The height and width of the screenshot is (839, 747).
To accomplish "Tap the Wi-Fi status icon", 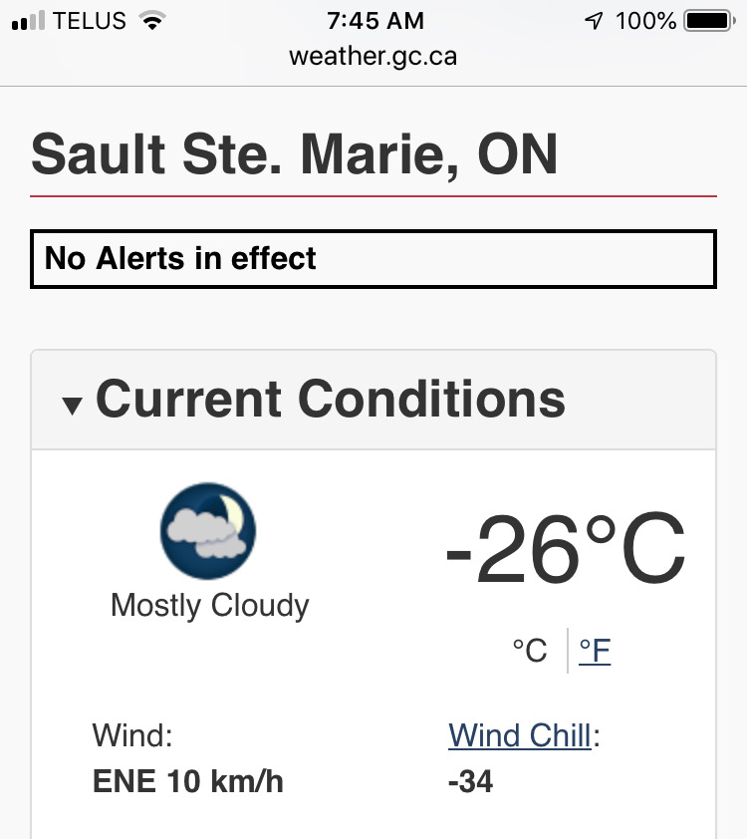I will coord(151,21).
